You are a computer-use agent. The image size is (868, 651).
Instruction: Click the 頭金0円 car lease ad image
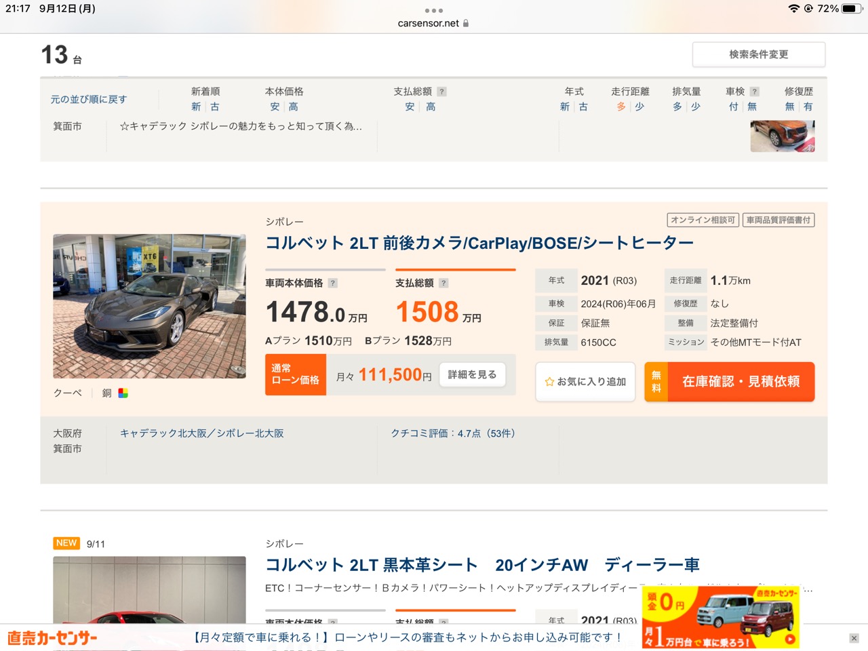click(721, 617)
